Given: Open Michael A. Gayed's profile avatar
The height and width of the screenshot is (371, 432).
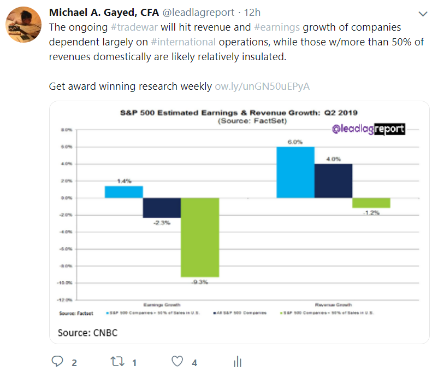Looking at the screenshot, I should (22, 25).
